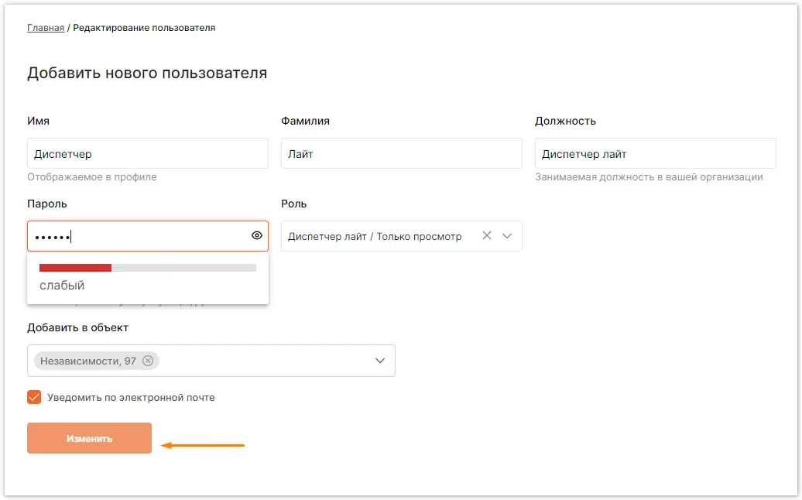The height and width of the screenshot is (500, 802).
Task: Click the слабый strength label
Action: pos(62,286)
